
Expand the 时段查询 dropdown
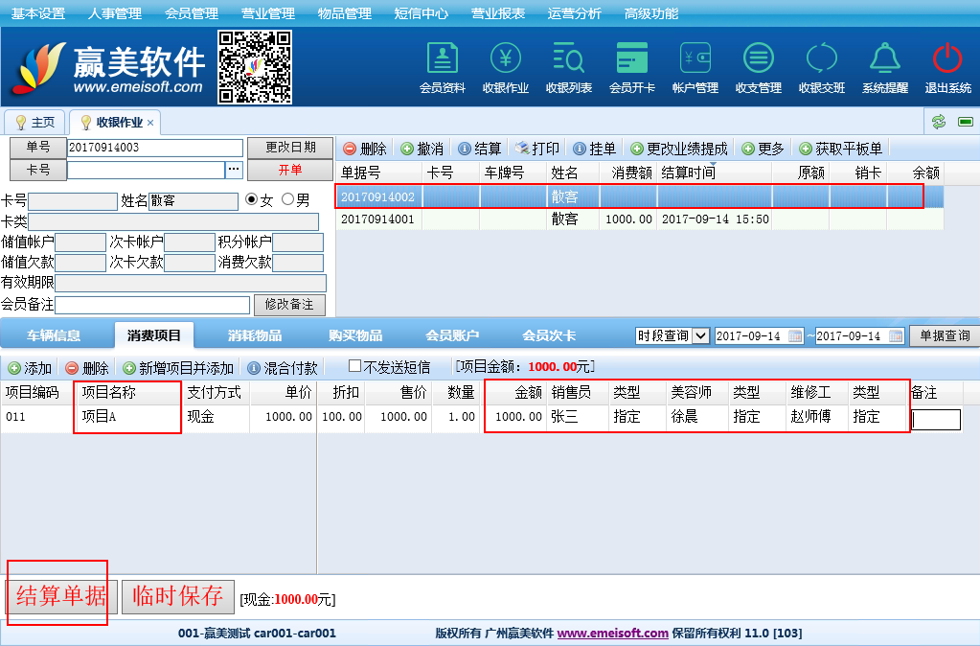point(700,335)
